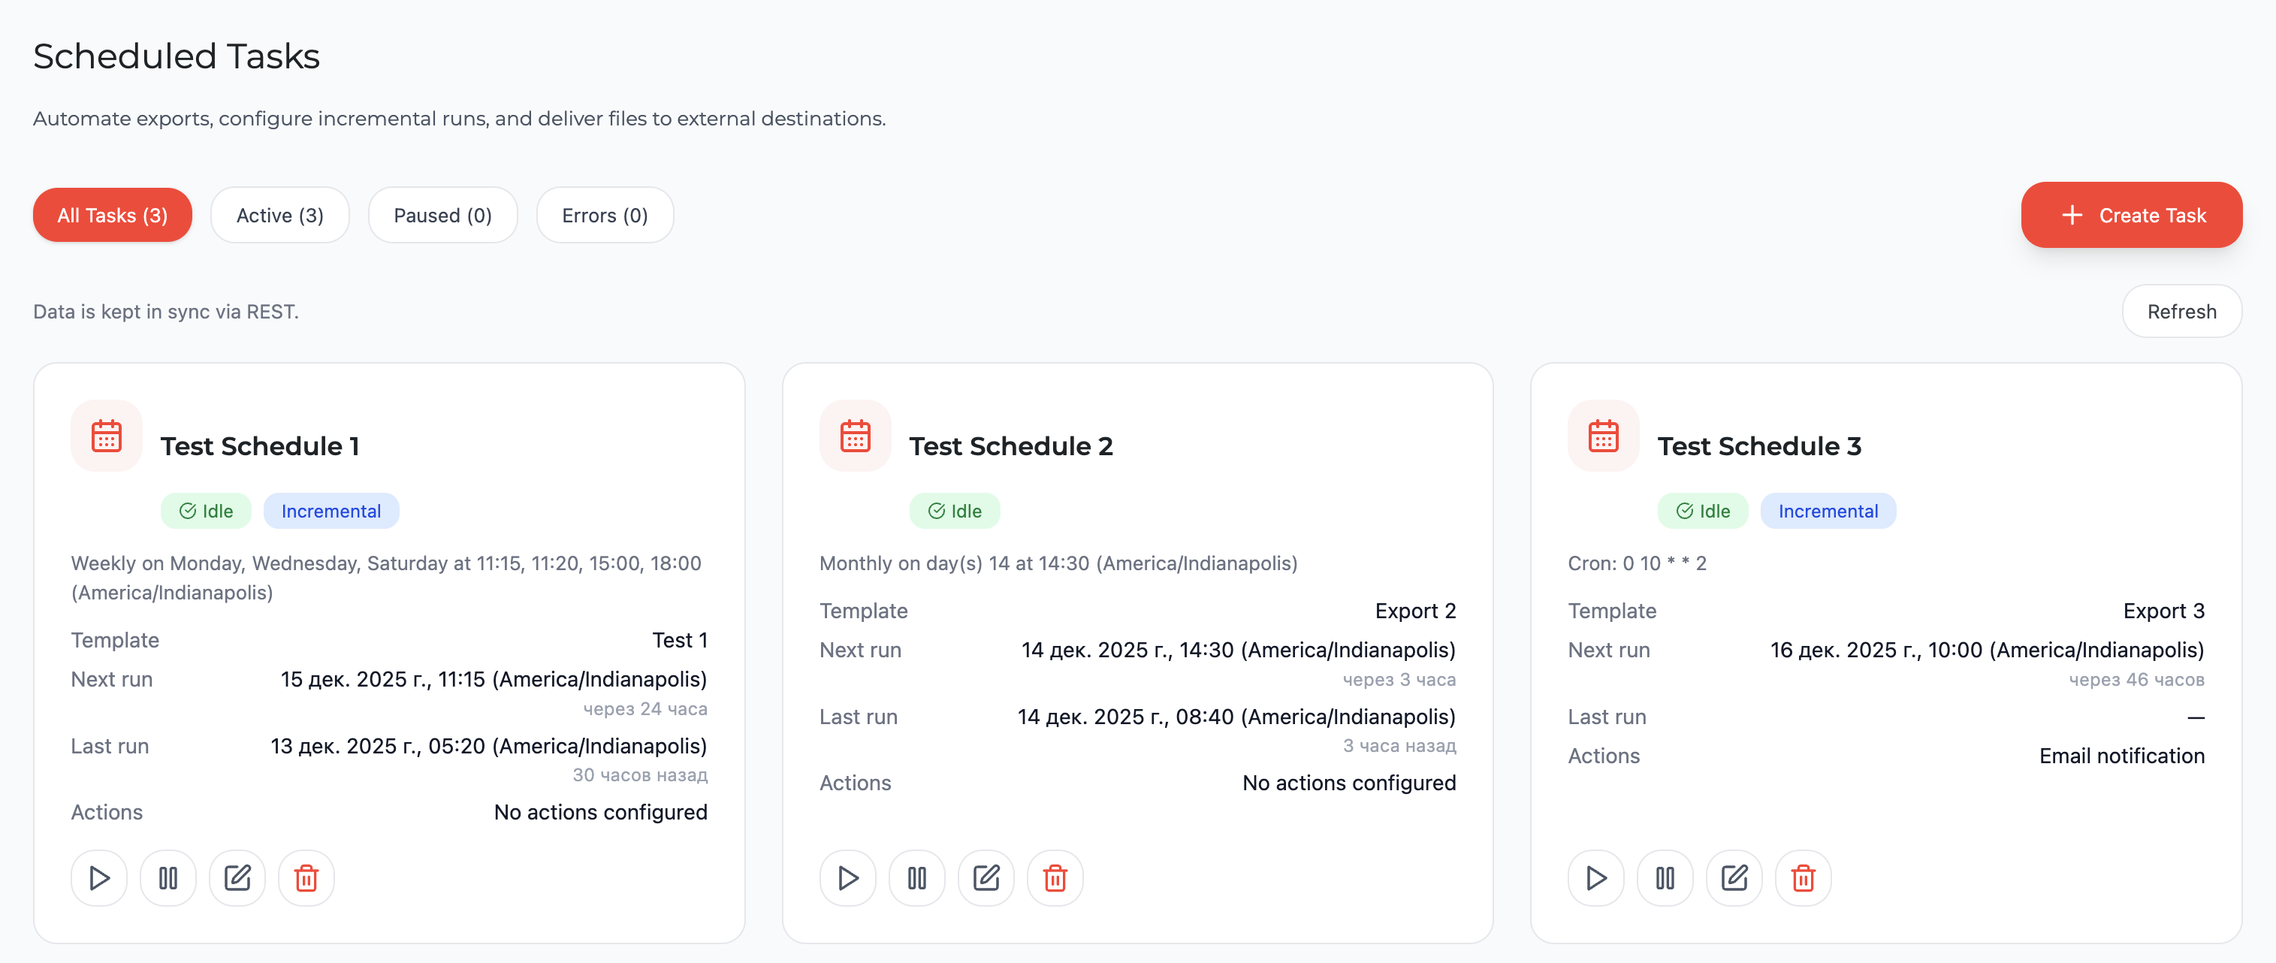Run Test Schedule 3 immediately

coord(1595,877)
